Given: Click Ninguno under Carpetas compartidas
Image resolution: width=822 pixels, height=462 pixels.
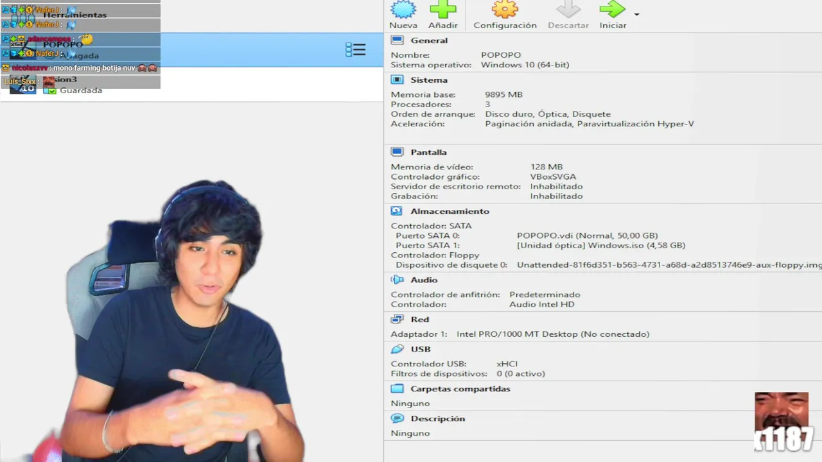Looking at the screenshot, I should (410, 403).
